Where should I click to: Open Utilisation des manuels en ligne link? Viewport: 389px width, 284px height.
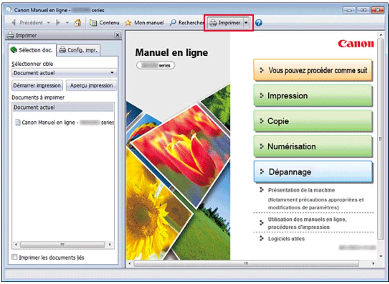coord(307,223)
